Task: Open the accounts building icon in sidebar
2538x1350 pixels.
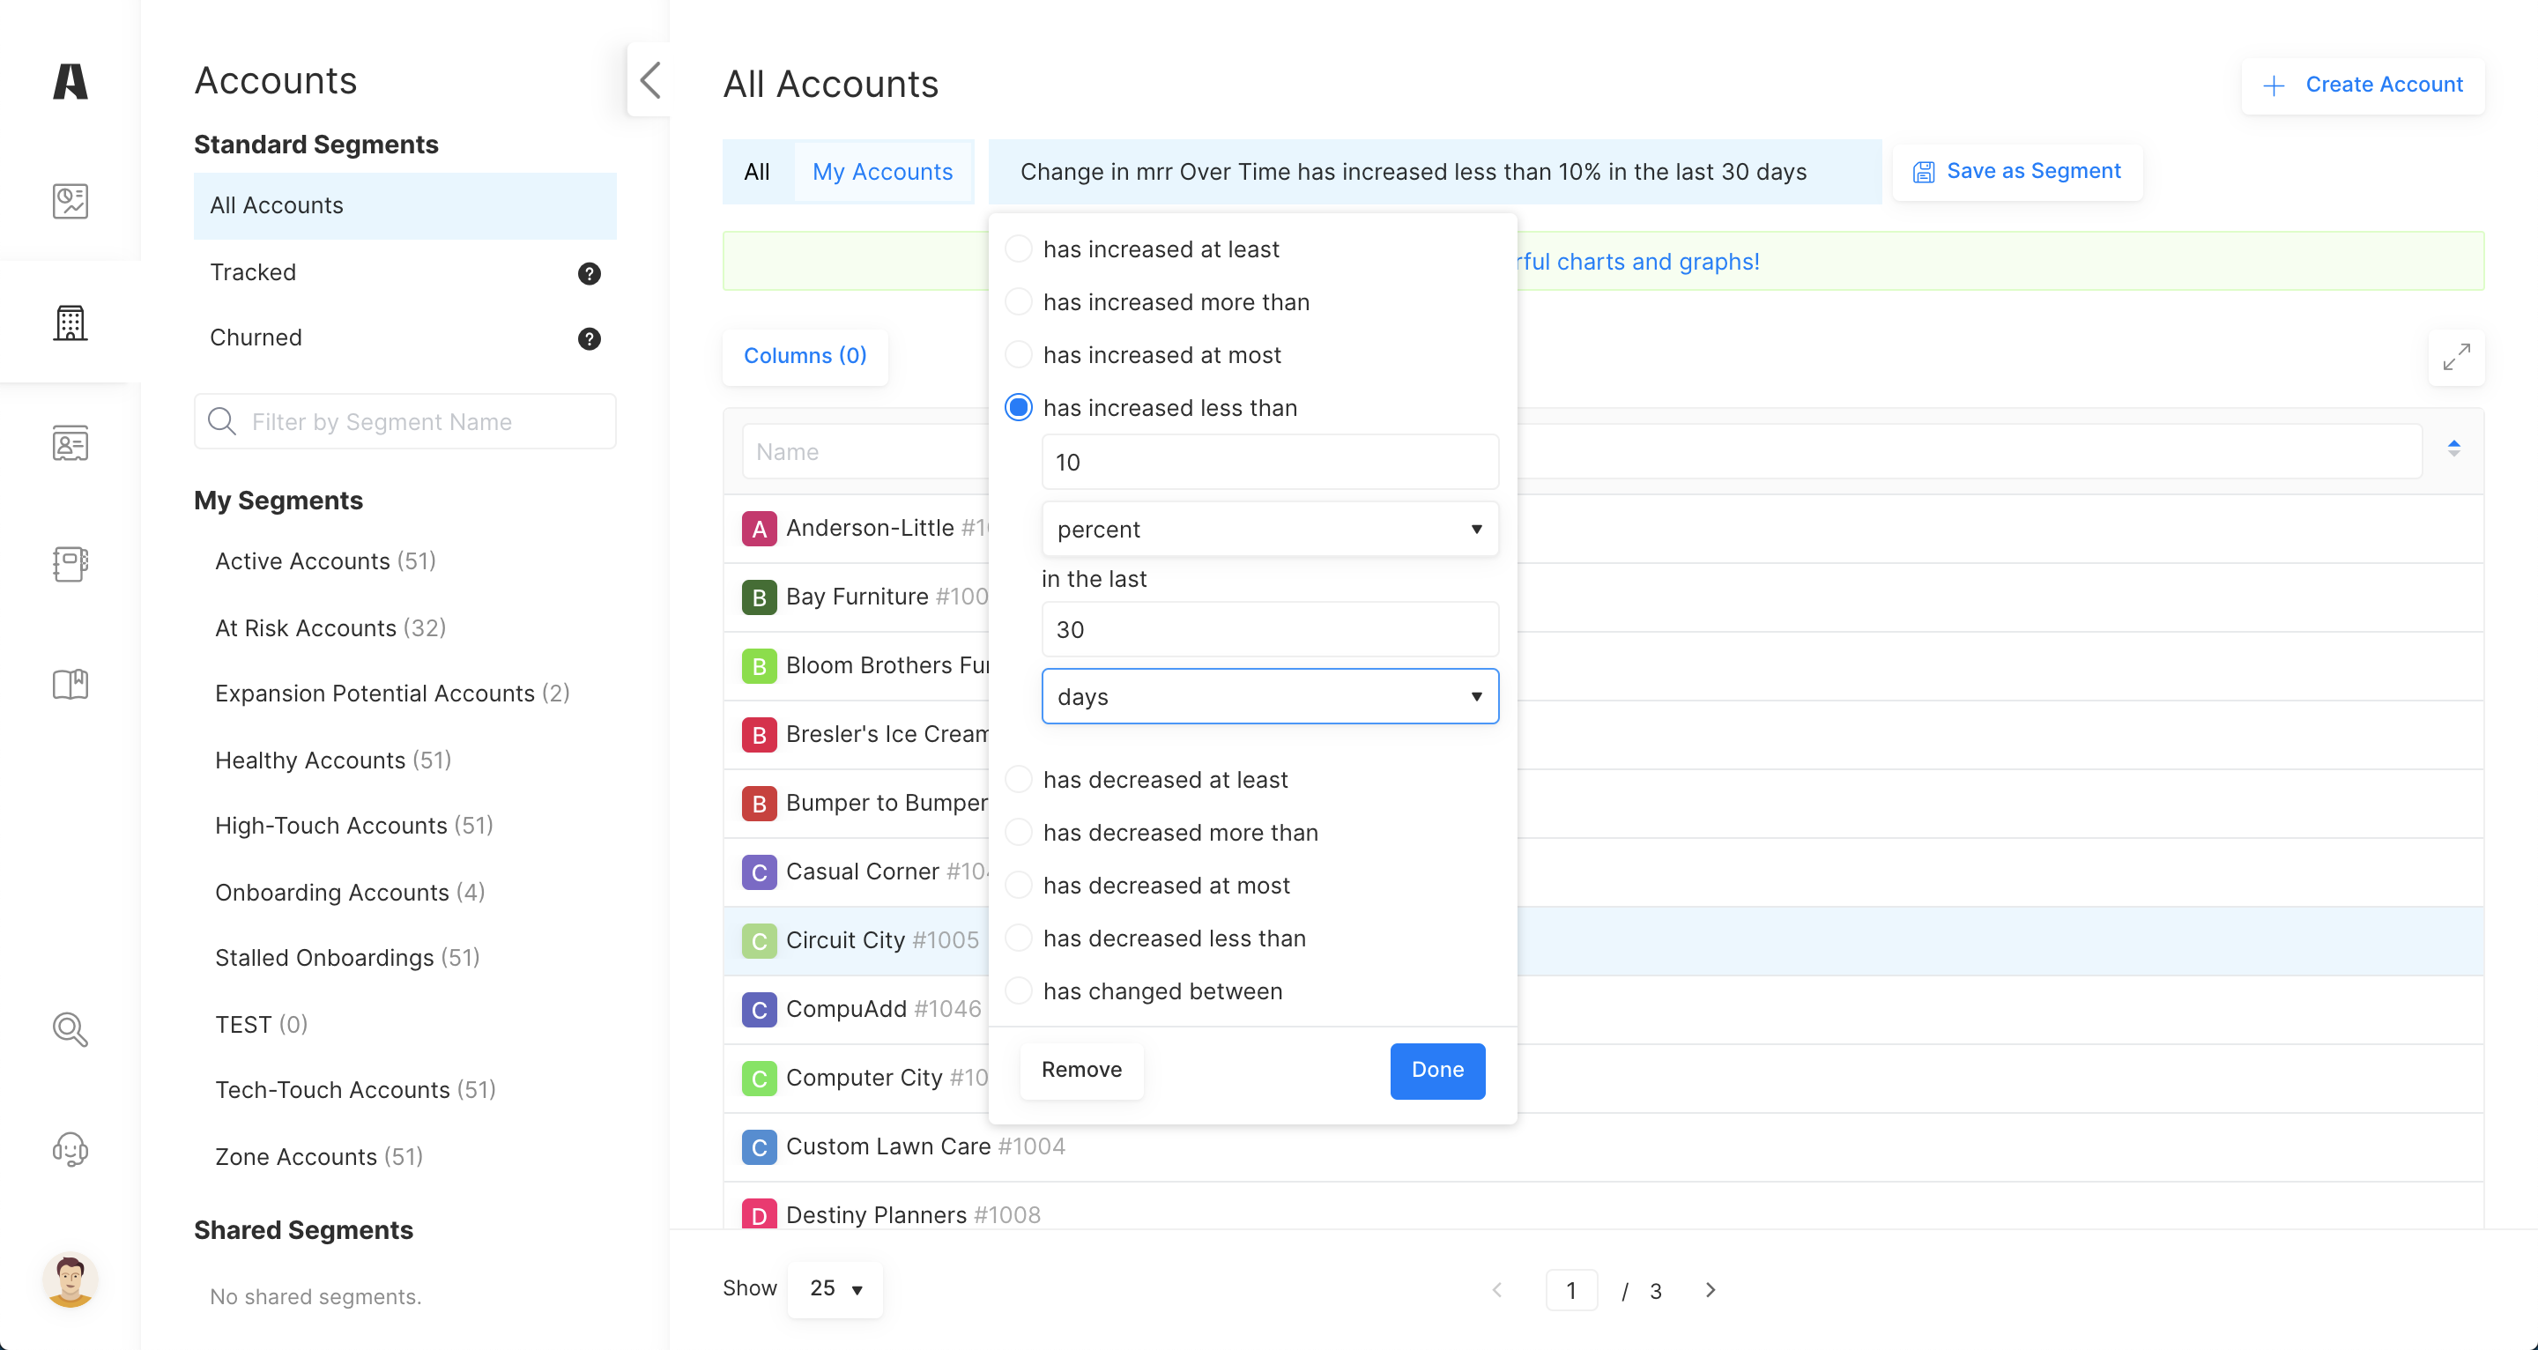Action: pyautogui.click(x=70, y=323)
